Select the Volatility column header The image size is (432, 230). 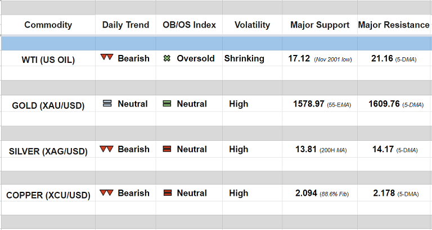point(252,25)
